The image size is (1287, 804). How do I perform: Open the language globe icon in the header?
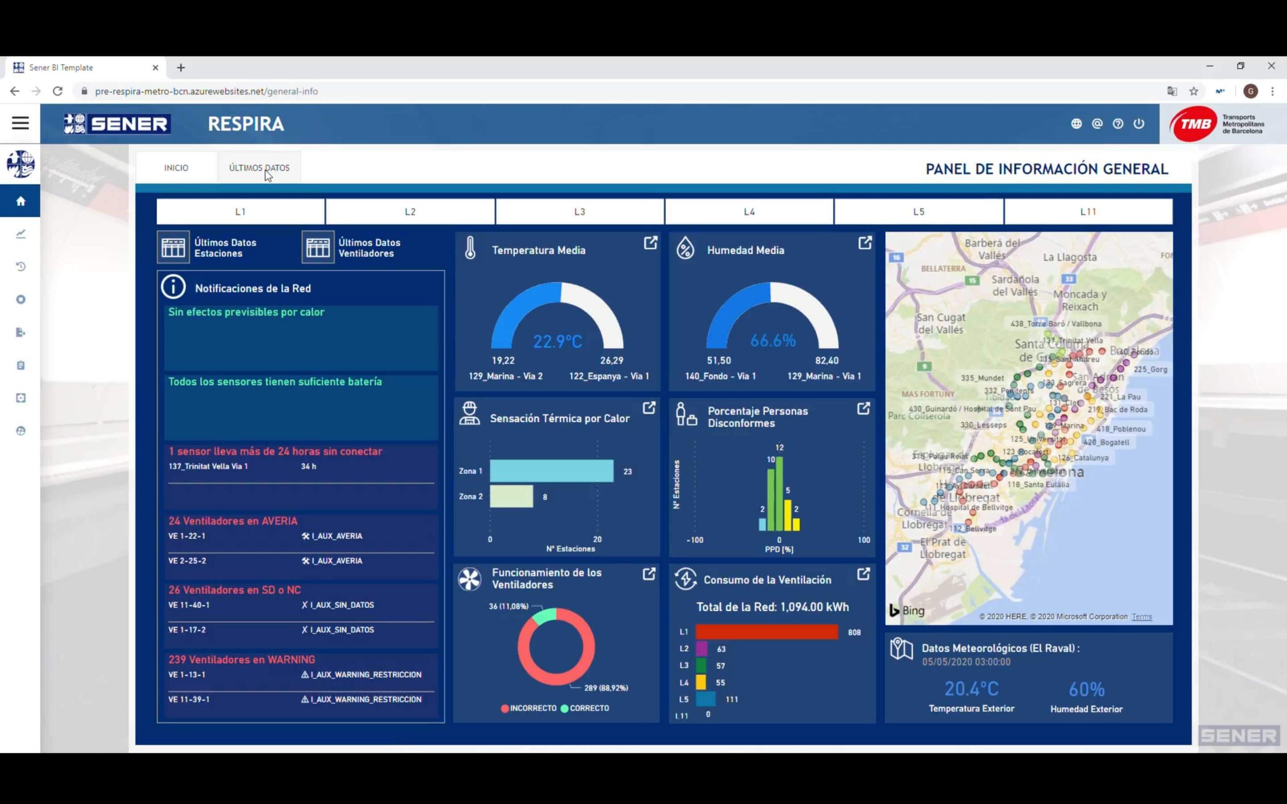point(1076,124)
